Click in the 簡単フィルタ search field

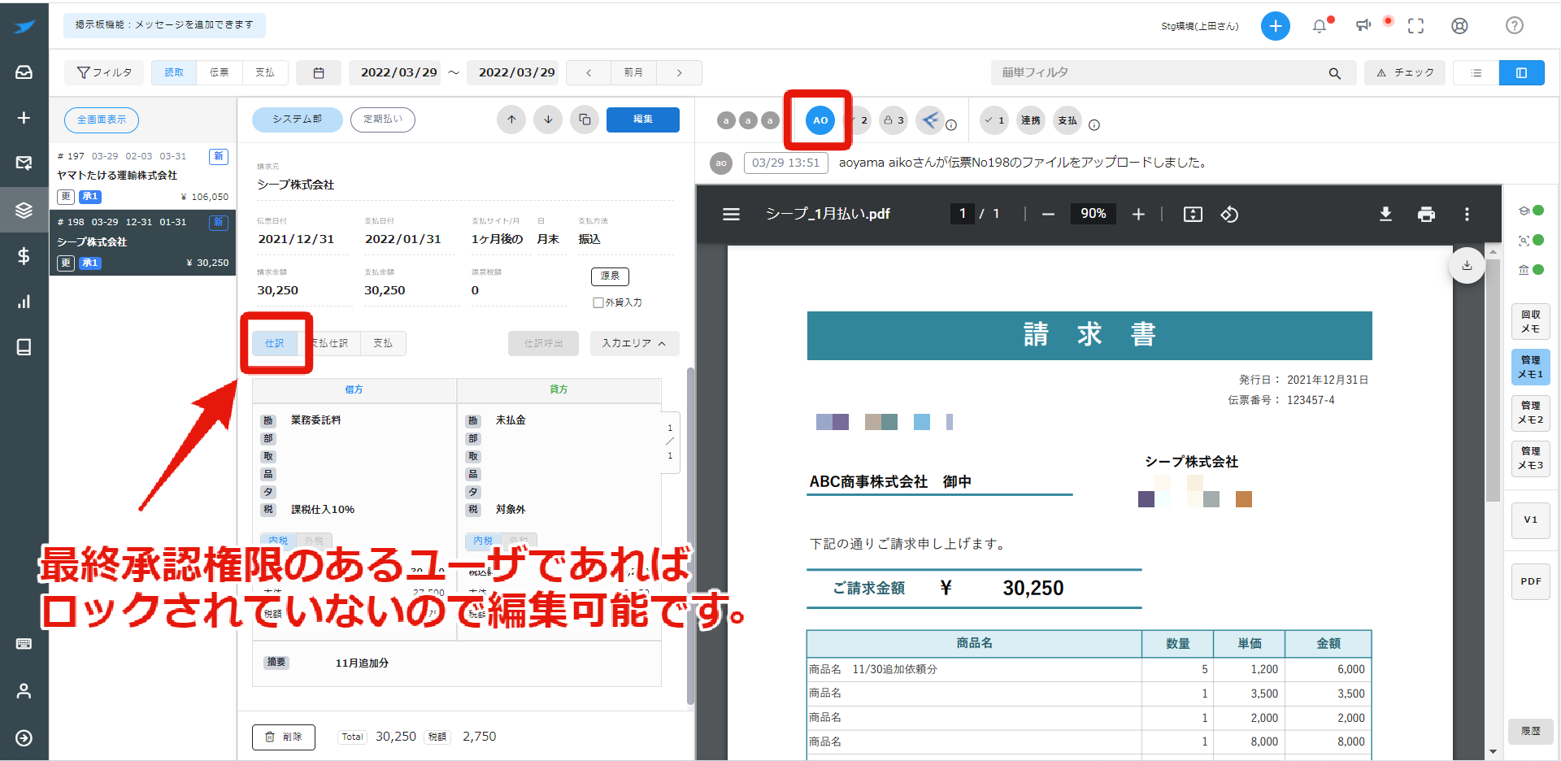(1159, 73)
